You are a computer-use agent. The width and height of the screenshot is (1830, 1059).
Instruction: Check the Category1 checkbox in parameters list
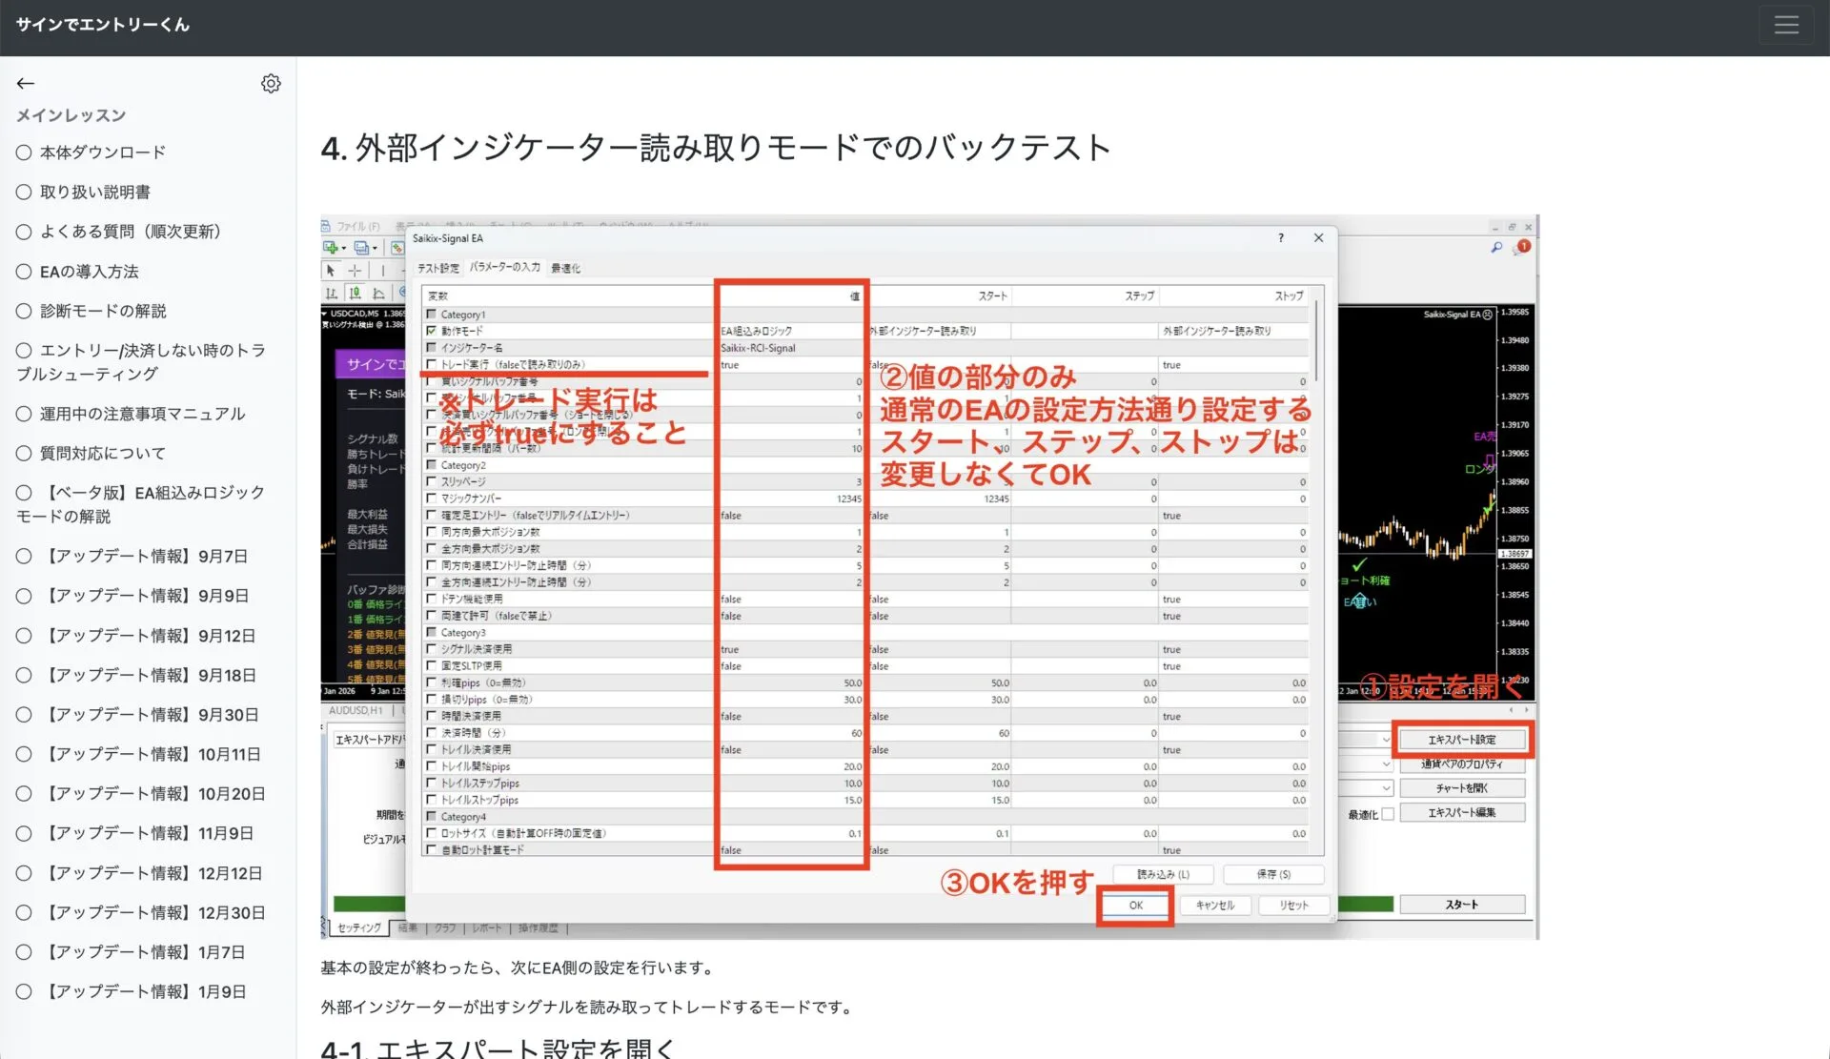[431, 314]
